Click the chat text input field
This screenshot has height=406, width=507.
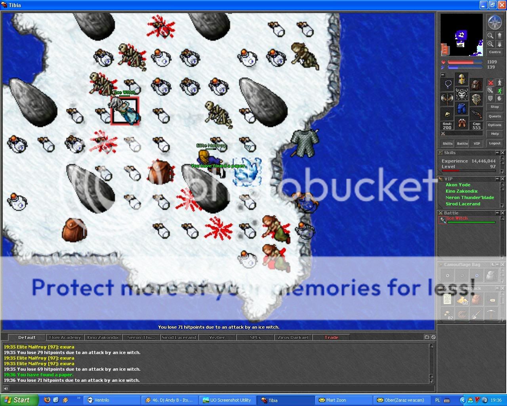tap(222, 389)
